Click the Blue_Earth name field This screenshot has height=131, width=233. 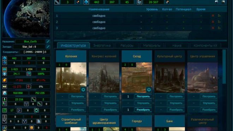coord(30,42)
